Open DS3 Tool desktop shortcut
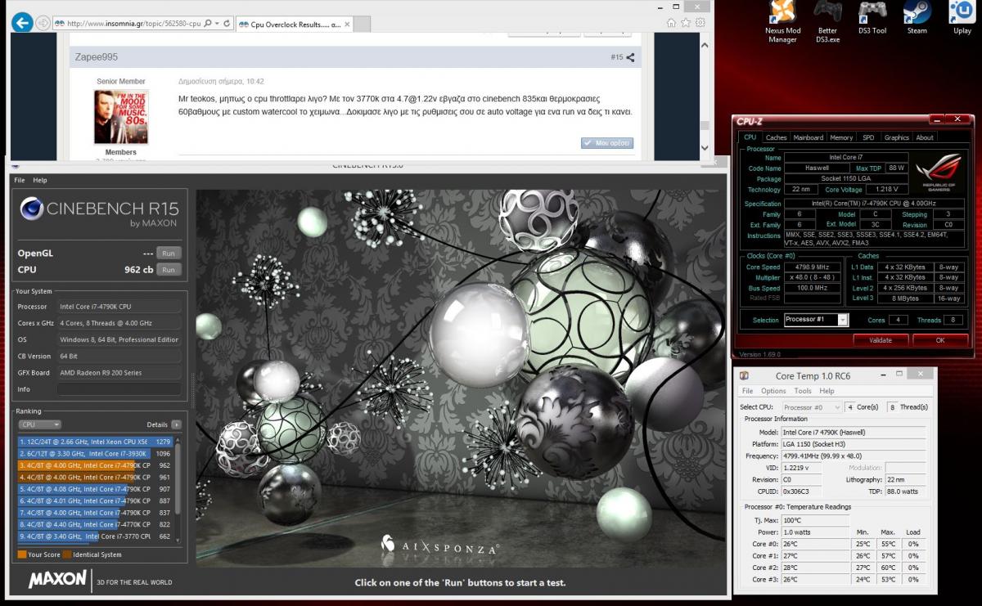This screenshot has height=606, width=982. (x=872, y=18)
